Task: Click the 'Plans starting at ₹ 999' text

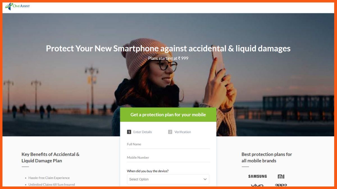Action: click(168, 58)
